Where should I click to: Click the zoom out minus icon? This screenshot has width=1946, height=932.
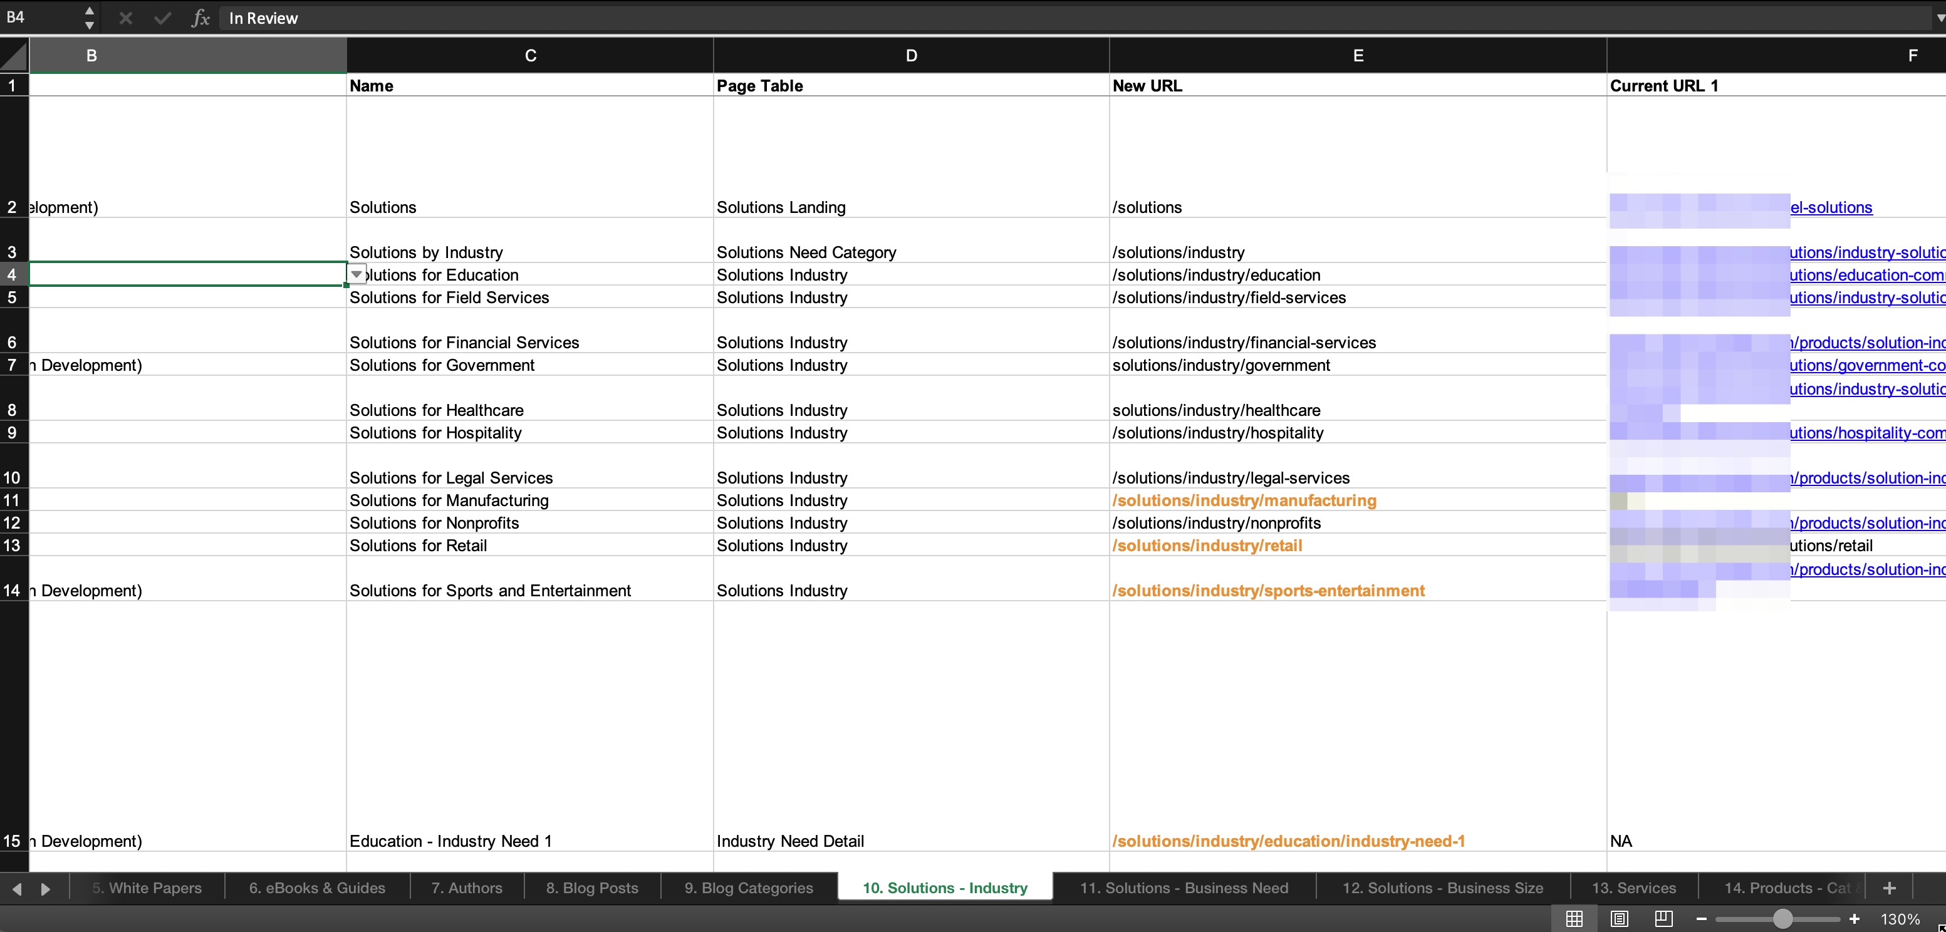tap(1701, 918)
